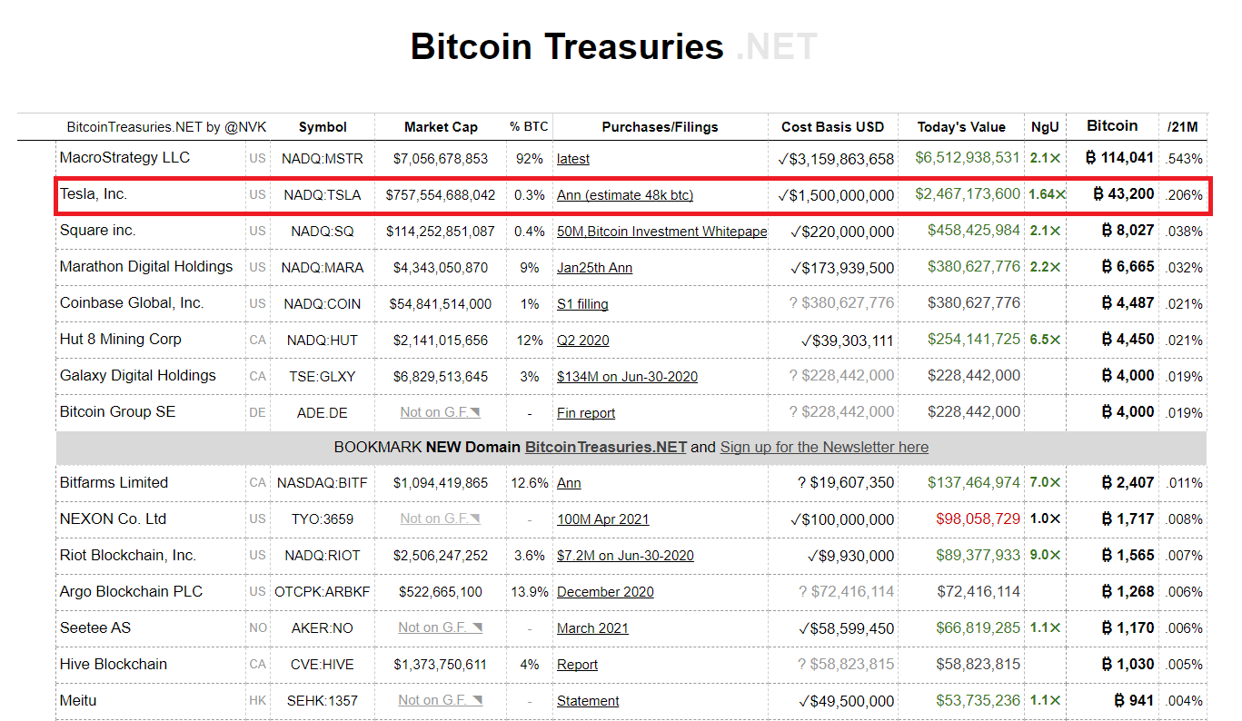Click Meitu's cost basis '$49,500,000'

click(x=846, y=701)
